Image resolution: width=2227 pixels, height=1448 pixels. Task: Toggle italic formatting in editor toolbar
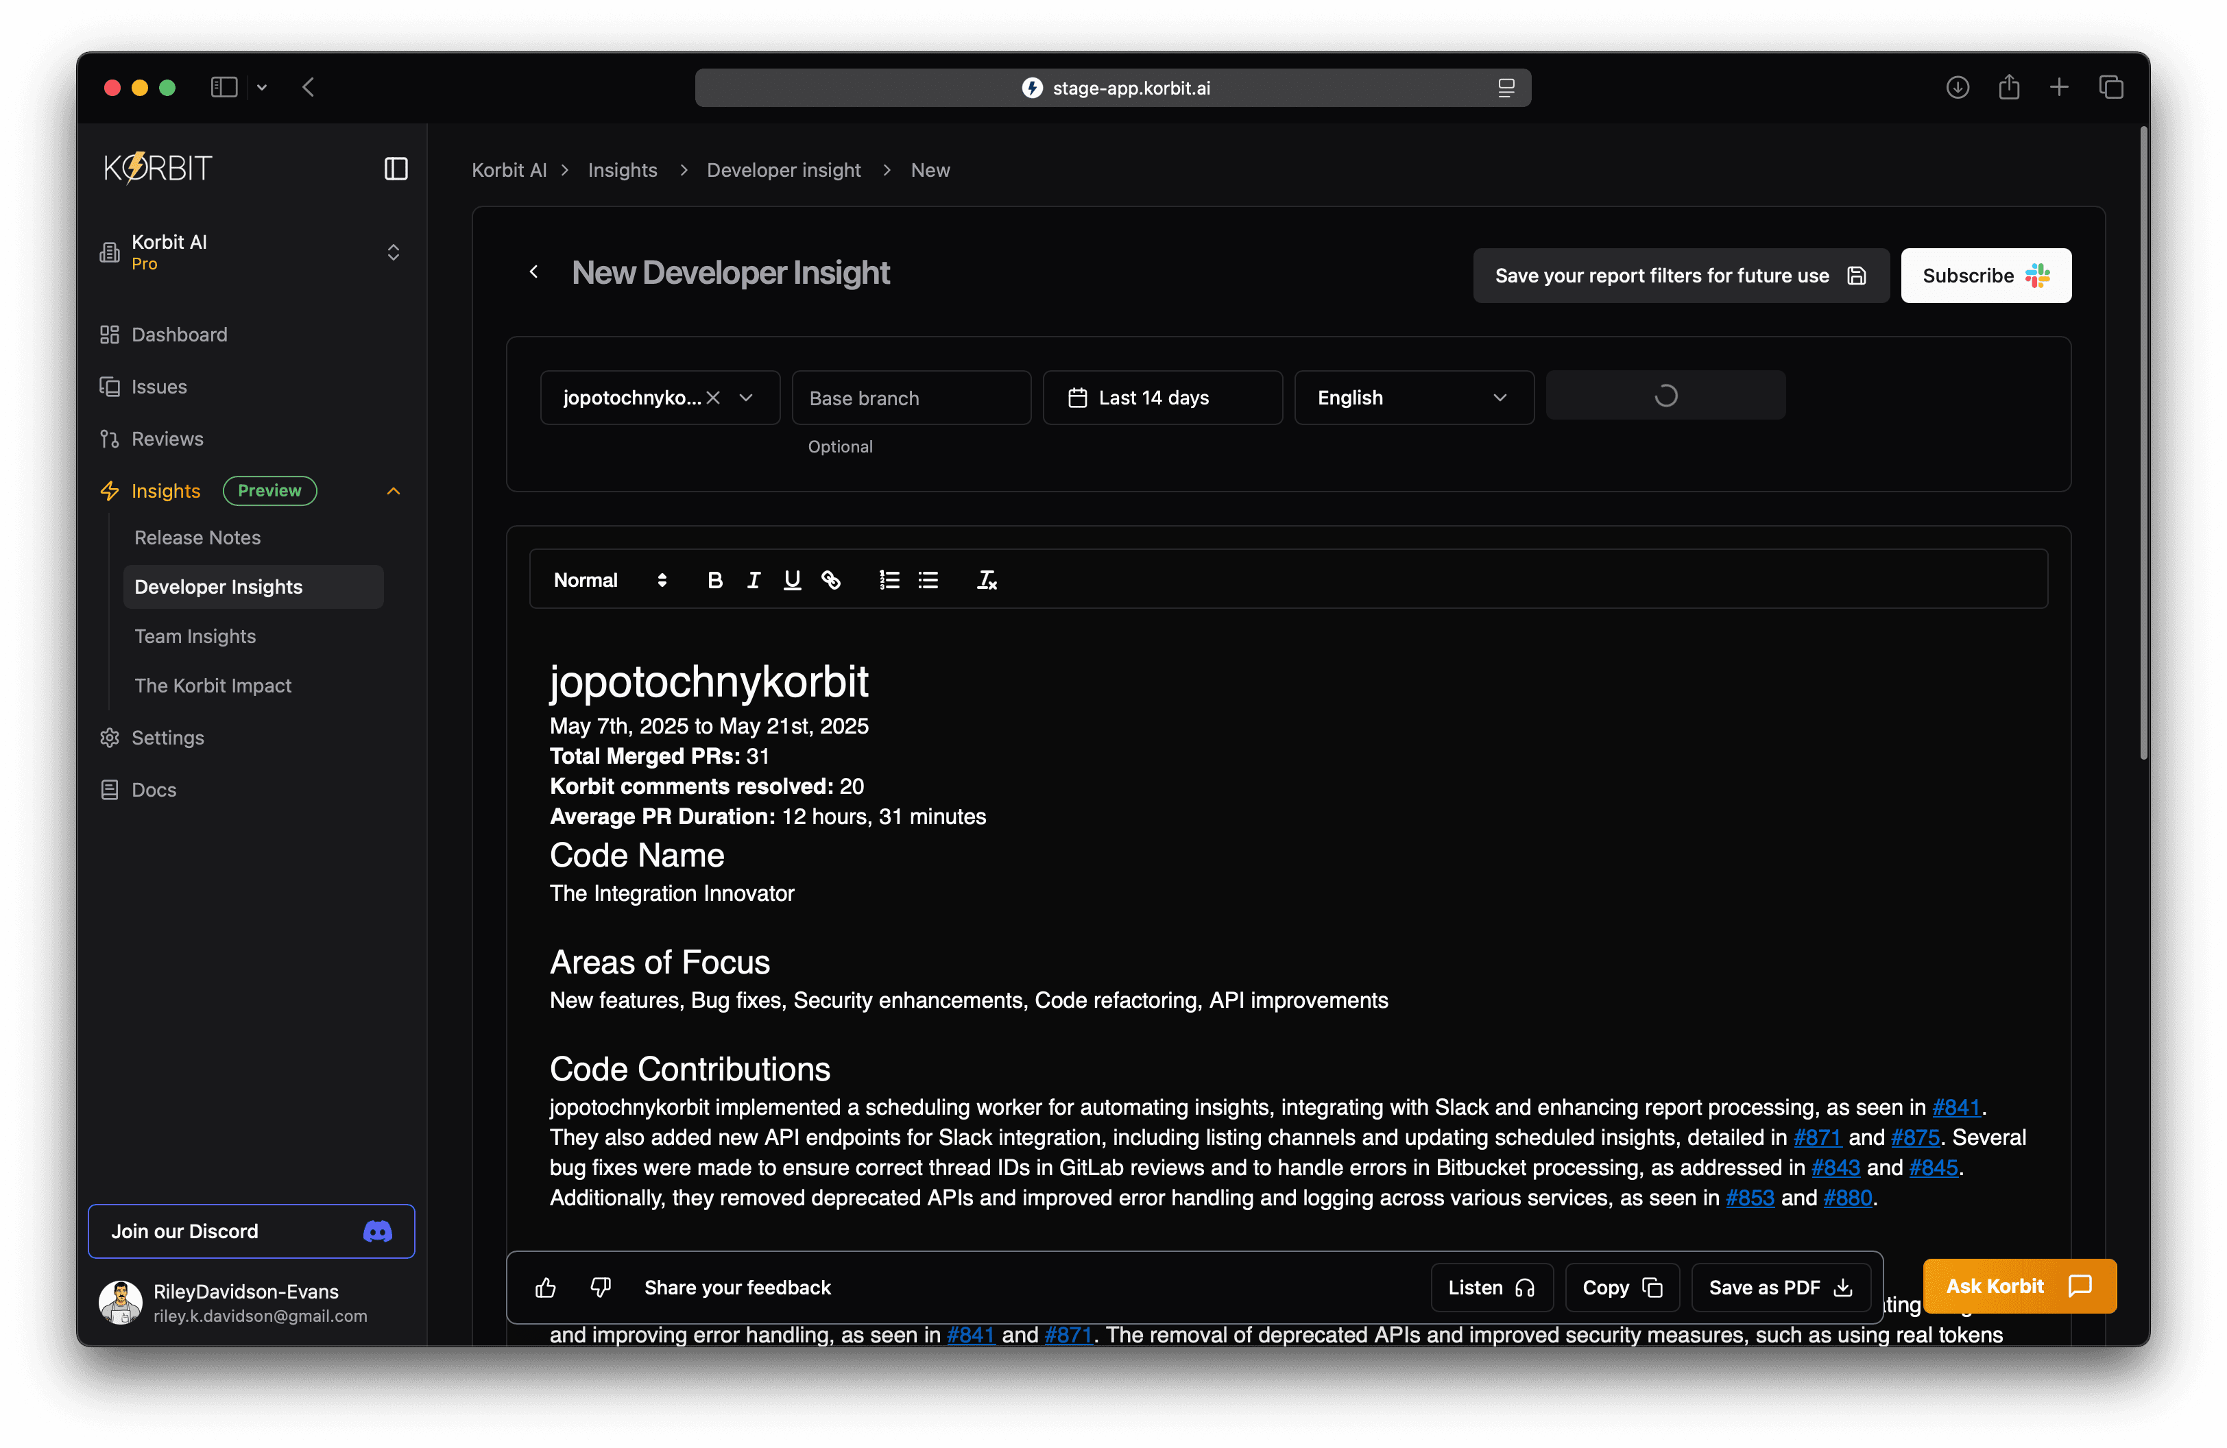(x=754, y=580)
